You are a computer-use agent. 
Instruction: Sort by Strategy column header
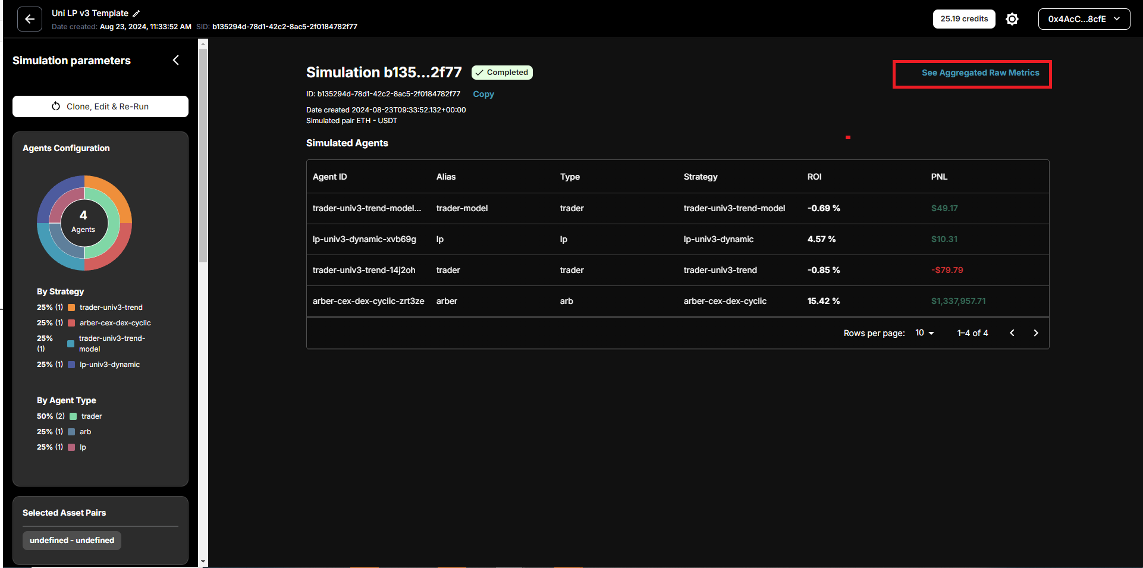click(x=701, y=177)
